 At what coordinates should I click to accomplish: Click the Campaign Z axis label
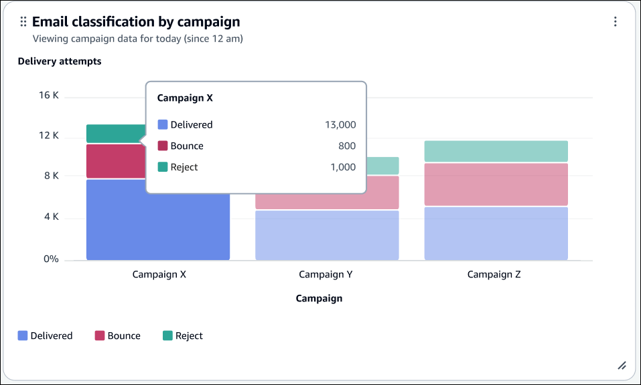[494, 274]
